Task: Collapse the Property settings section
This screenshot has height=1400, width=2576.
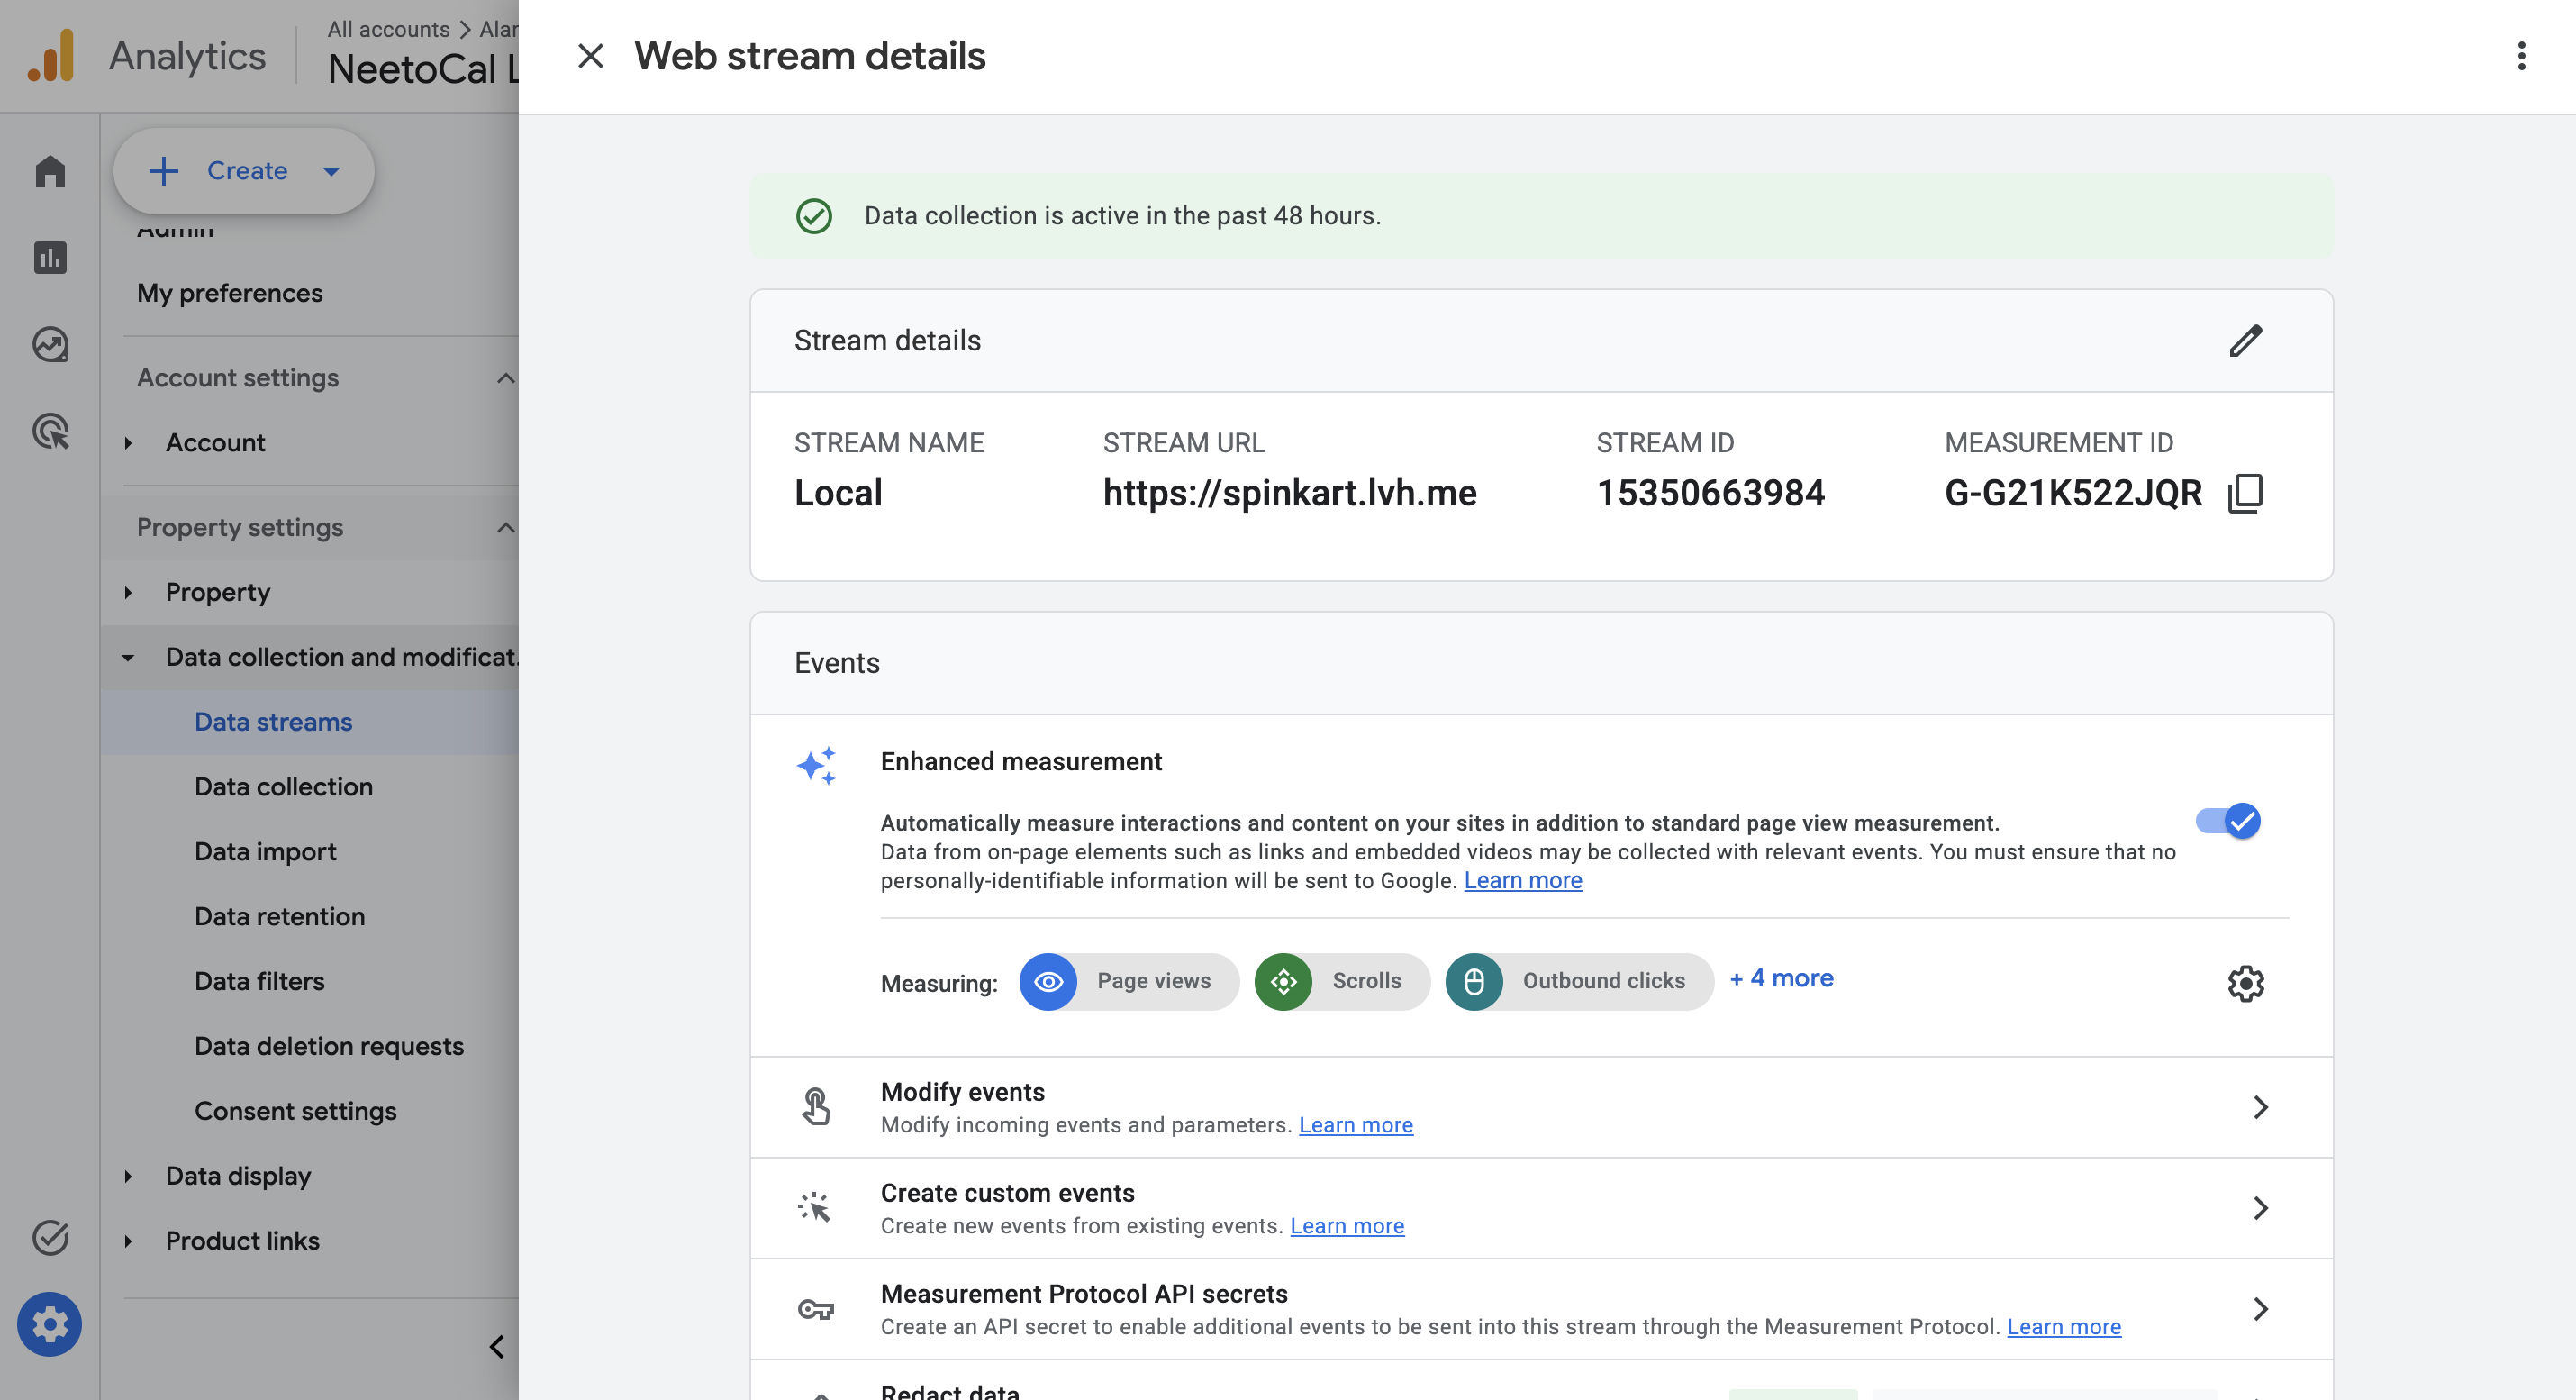Action: [506, 528]
